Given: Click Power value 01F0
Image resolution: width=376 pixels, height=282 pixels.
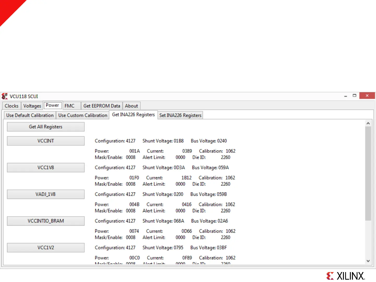Looking at the screenshot, I should (134, 178).
